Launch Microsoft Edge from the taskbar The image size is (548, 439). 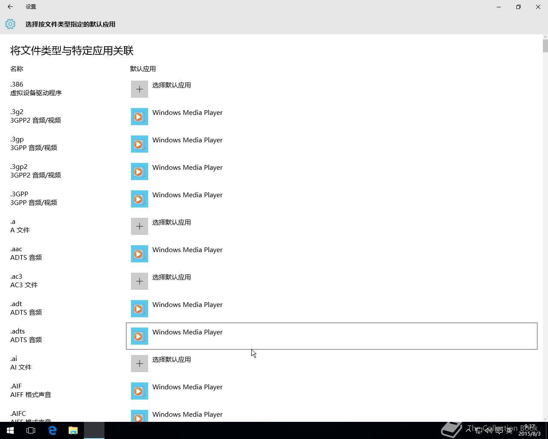pos(52,430)
